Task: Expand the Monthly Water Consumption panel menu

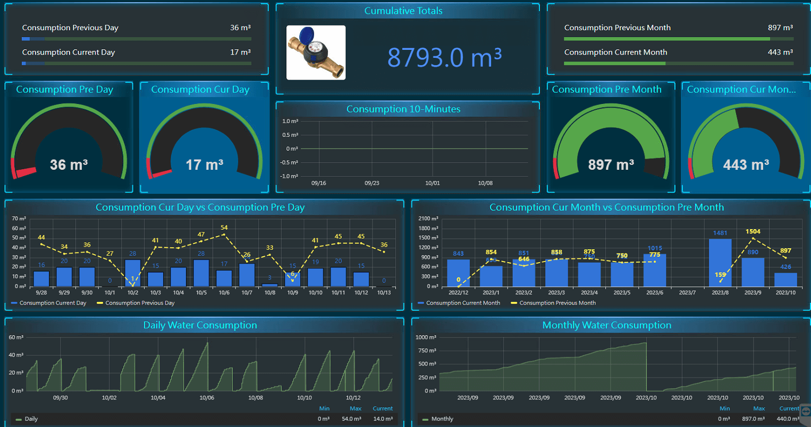Action: pos(606,325)
